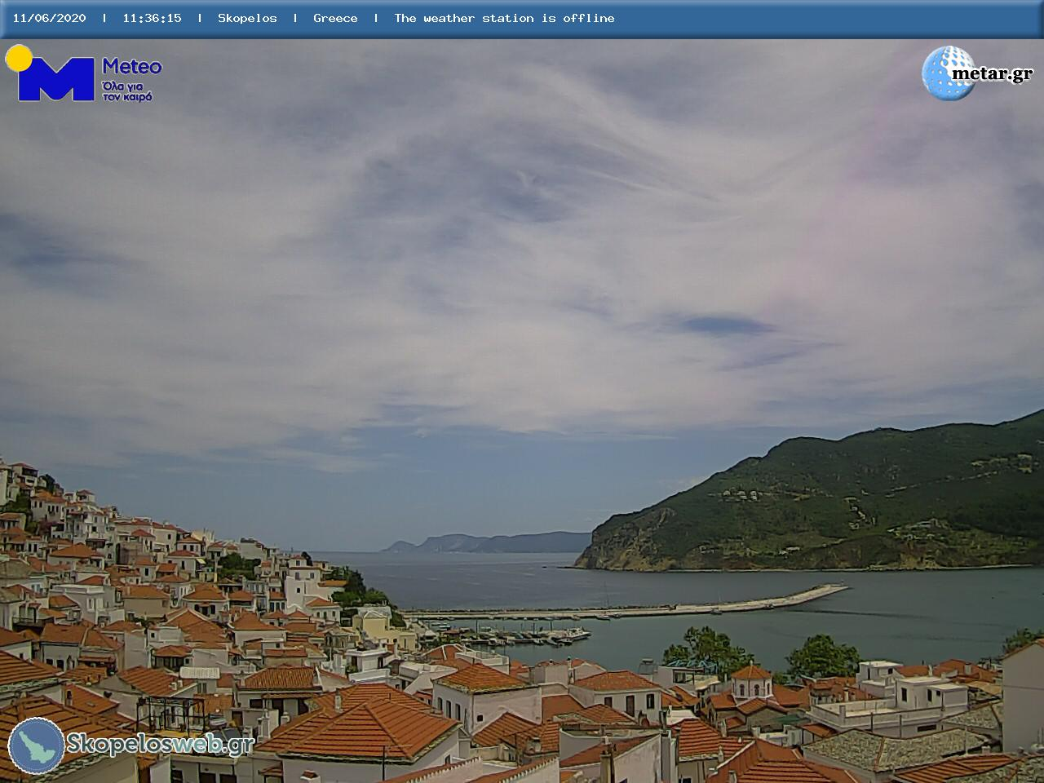
Task: Click the Greek tagline under Meteo
Action: 126,91
